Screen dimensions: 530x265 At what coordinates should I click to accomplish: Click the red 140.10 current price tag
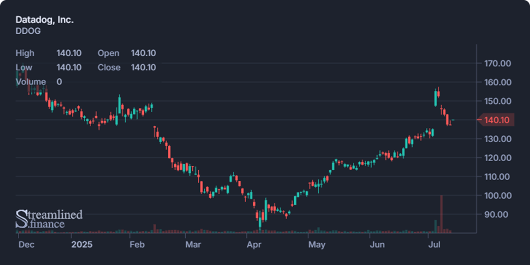pyautogui.click(x=497, y=120)
